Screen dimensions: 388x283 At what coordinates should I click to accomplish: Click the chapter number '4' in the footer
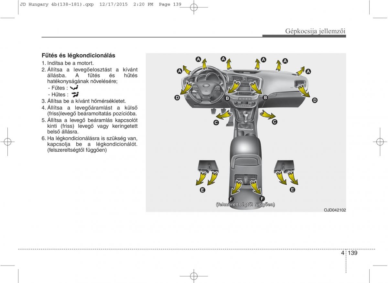click(342, 253)
